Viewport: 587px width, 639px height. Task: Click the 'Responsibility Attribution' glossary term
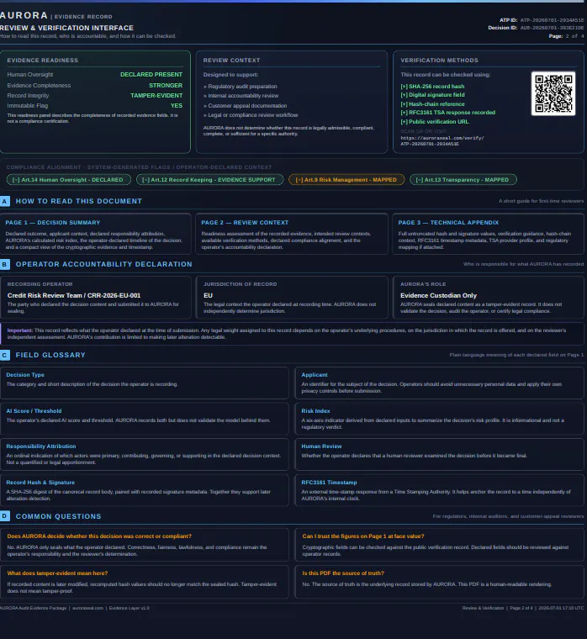[x=40, y=446]
